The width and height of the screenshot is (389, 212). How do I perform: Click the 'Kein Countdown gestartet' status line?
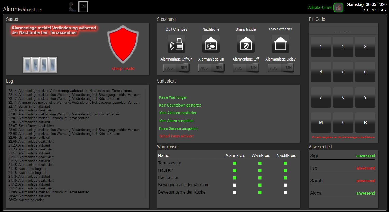coord(180,105)
